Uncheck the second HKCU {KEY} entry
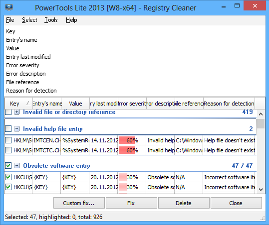Image resolution: width=269 pixels, height=225 pixels. tap(8, 187)
